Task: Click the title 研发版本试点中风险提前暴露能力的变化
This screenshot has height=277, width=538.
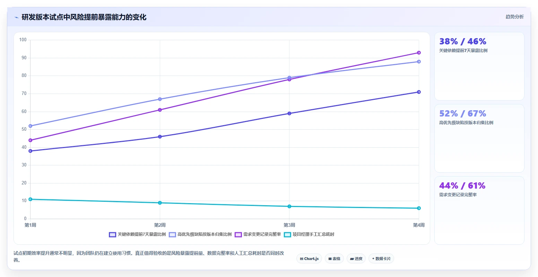Action: pos(84,17)
